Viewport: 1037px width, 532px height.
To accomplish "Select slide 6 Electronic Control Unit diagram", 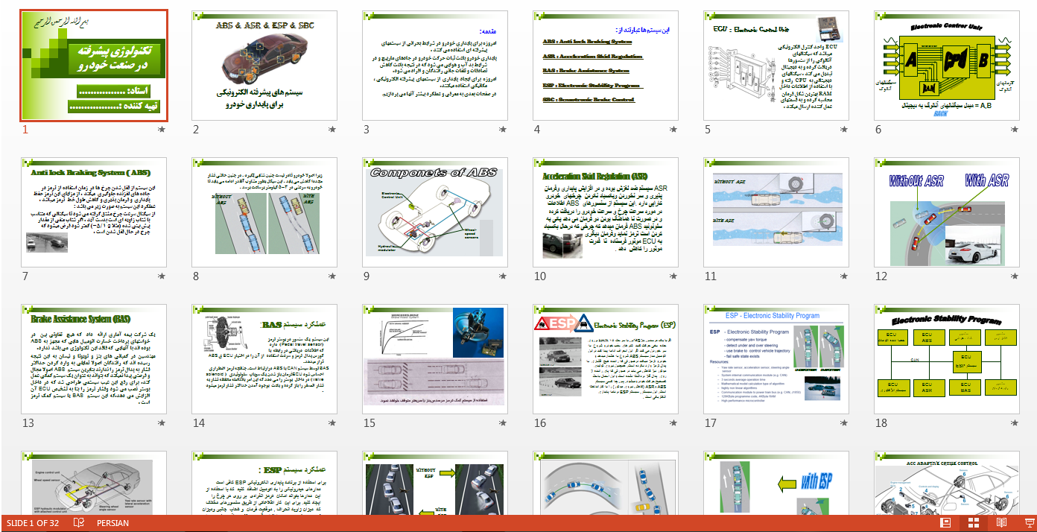I will point(947,66).
